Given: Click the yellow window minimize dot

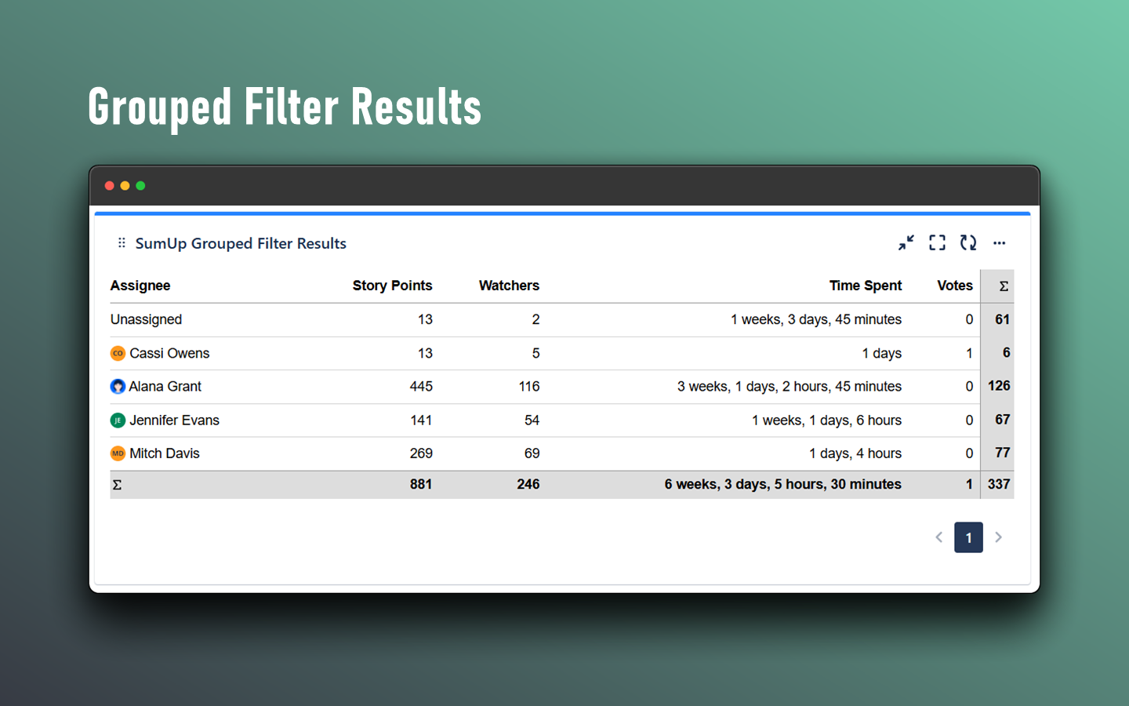Looking at the screenshot, I should (125, 186).
